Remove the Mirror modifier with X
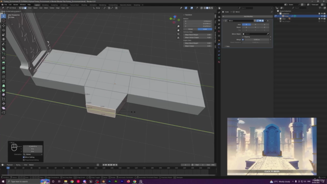Viewport: 327px width, 184px height. [x=268, y=20]
